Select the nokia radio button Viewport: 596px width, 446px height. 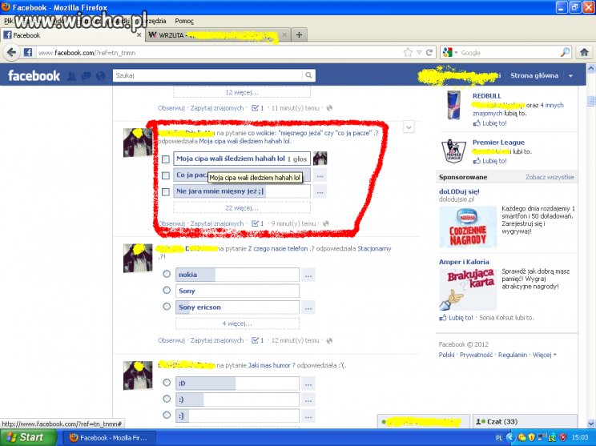[167, 274]
